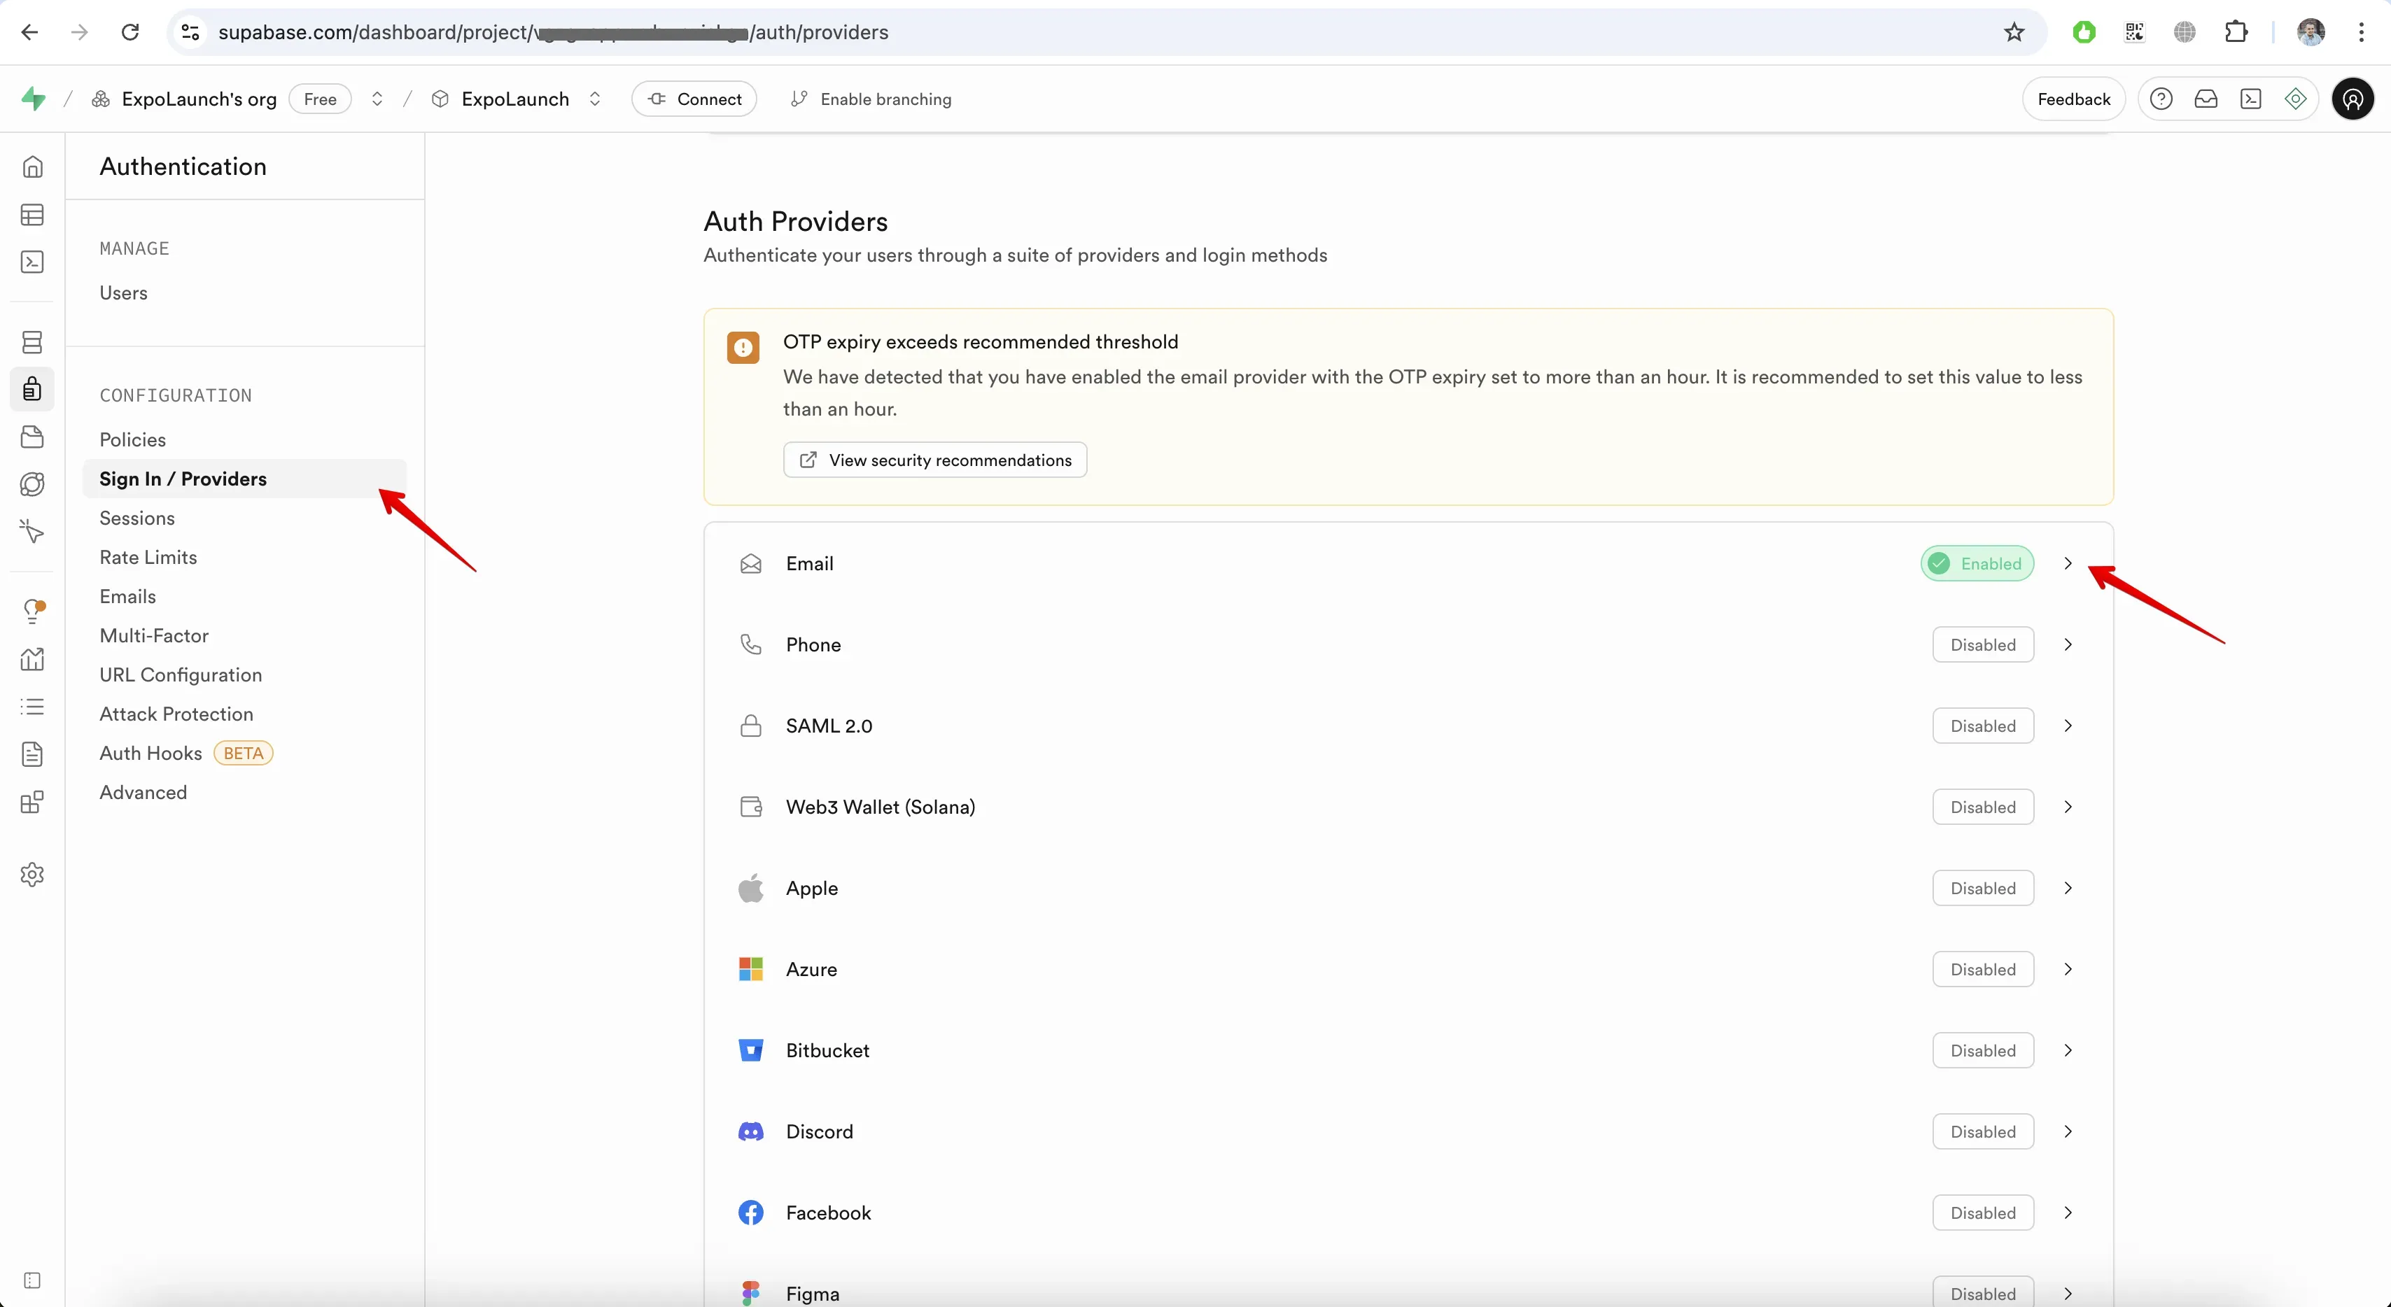Open the Integrations sidebar icon

(x=32, y=801)
